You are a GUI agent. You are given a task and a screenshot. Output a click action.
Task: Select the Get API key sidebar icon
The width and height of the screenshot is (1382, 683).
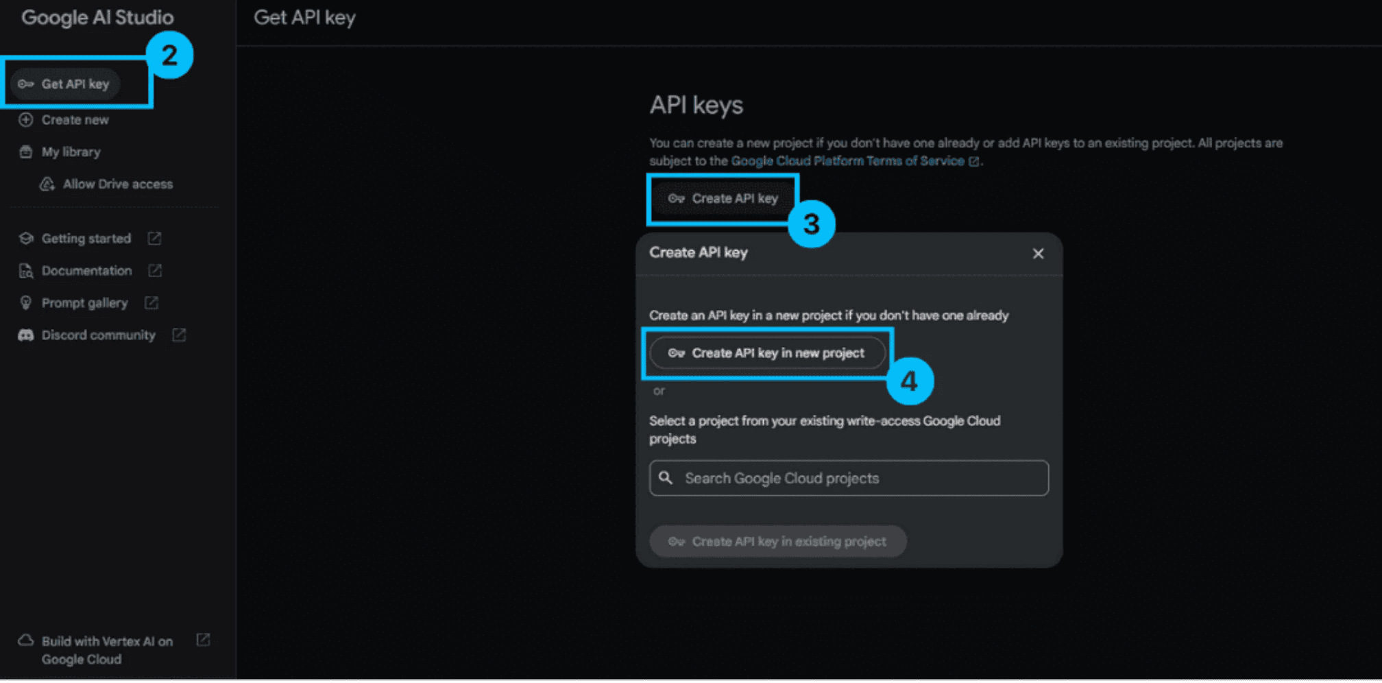(x=26, y=84)
